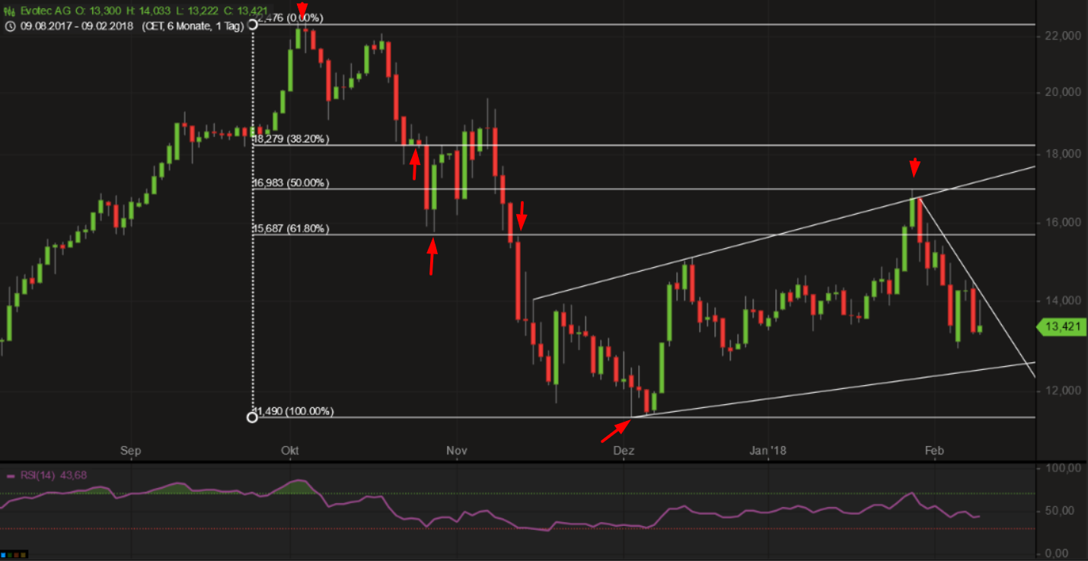The height and width of the screenshot is (561, 1088).
Task: Click the close price C: 13,421 in header
Action: click(x=246, y=11)
